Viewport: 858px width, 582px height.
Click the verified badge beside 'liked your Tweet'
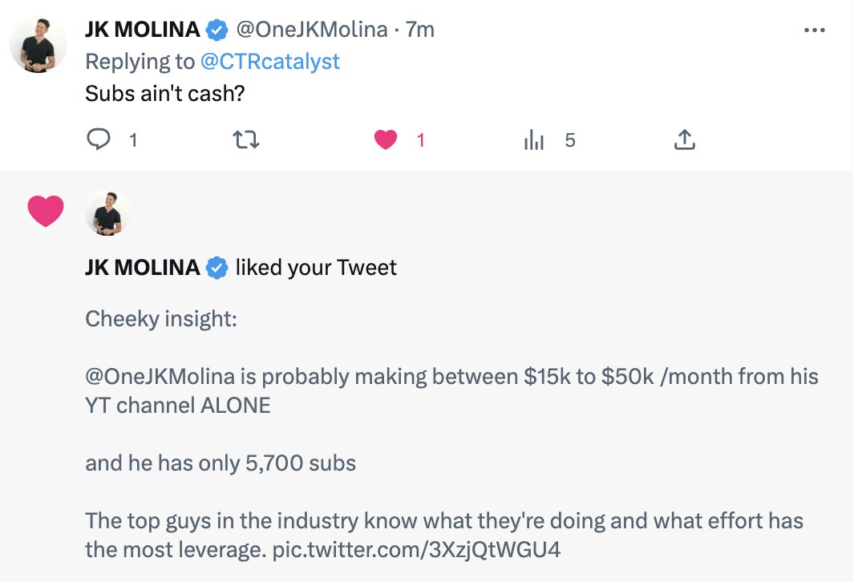[217, 267]
